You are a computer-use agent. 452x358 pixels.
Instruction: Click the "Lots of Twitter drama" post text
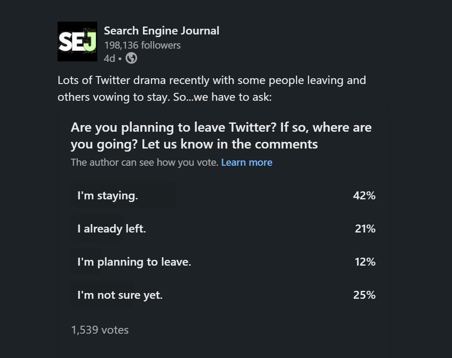tap(211, 81)
